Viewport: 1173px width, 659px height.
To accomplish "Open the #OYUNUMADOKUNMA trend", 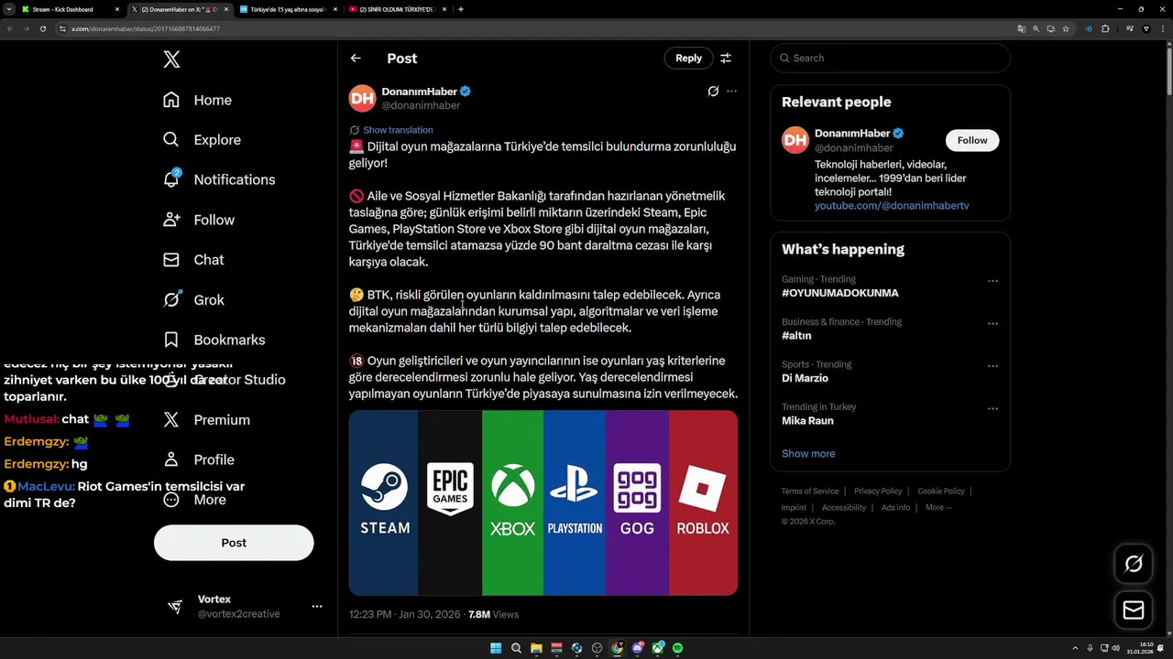I will (840, 293).
